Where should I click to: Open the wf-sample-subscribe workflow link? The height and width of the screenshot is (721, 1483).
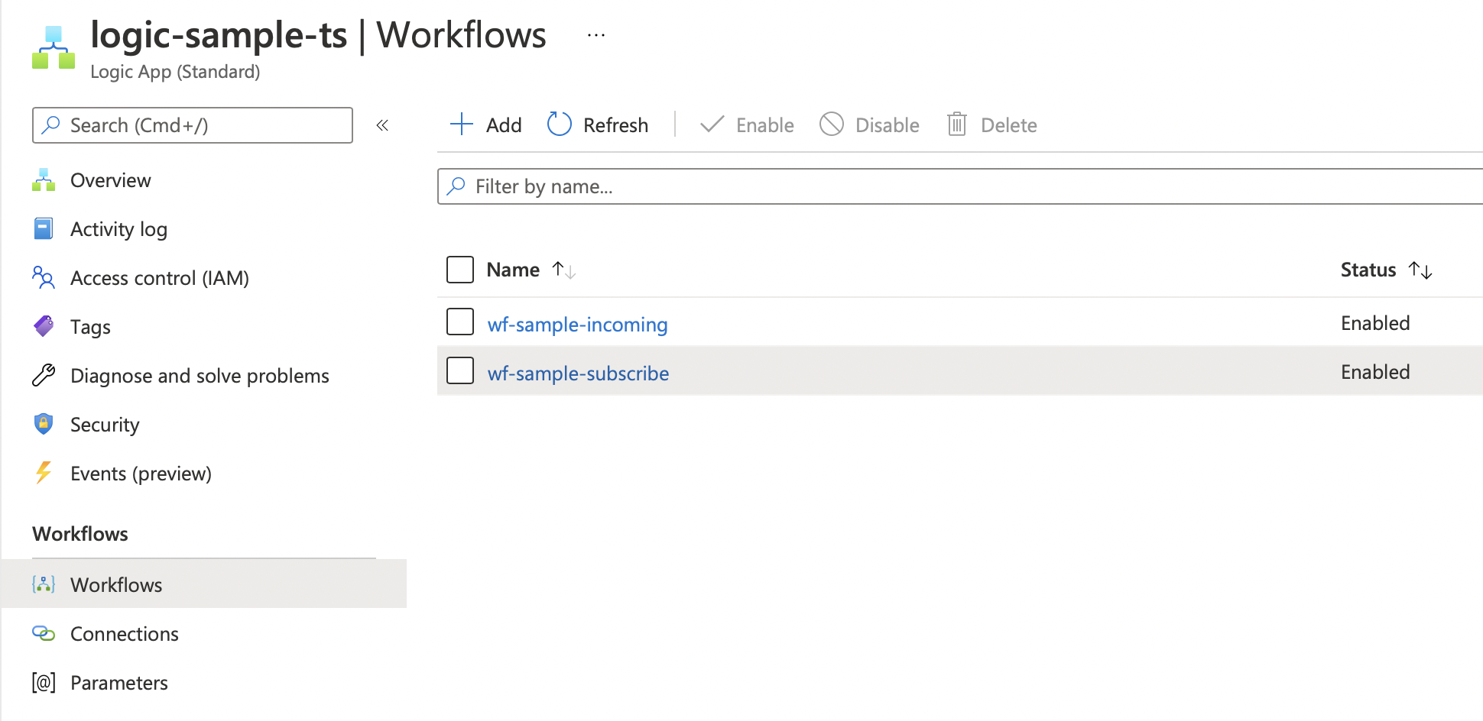coord(579,373)
